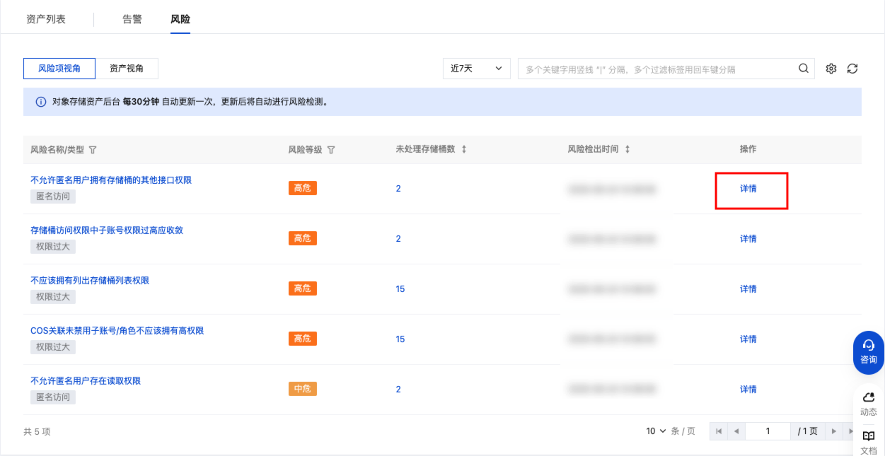Click the search magnifier icon

point(803,69)
